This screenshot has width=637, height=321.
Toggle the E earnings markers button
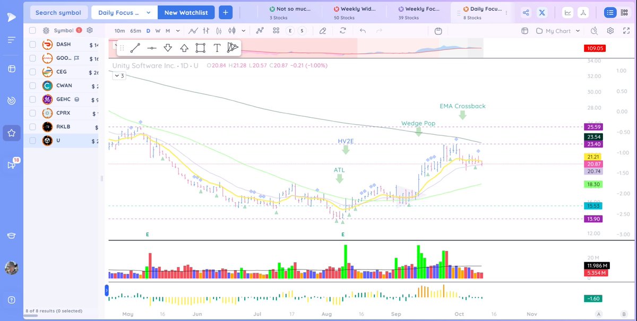pyautogui.click(x=290, y=31)
